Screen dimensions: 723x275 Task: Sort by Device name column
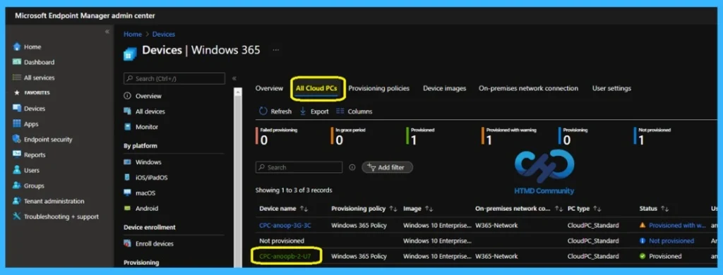point(283,209)
